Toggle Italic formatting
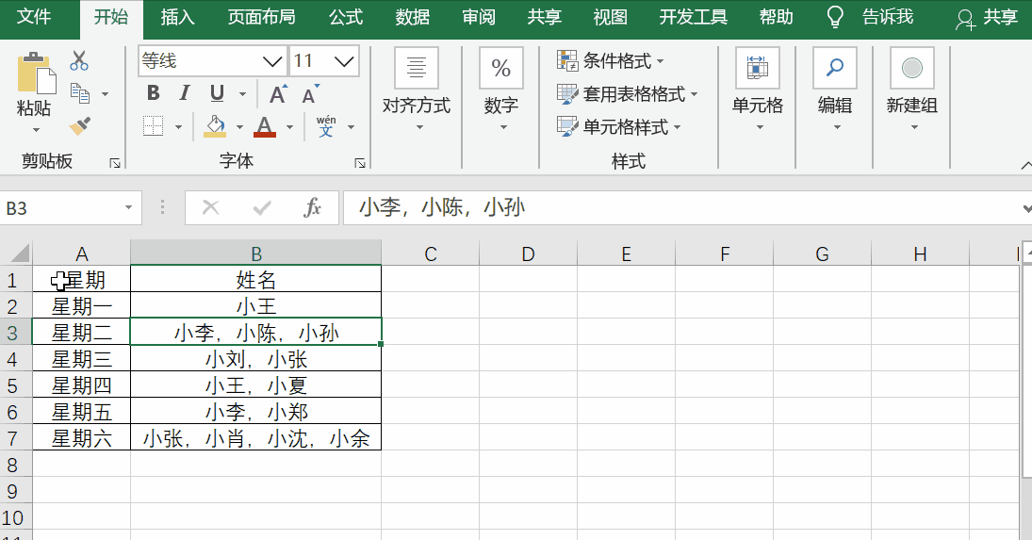 pos(185,93)
